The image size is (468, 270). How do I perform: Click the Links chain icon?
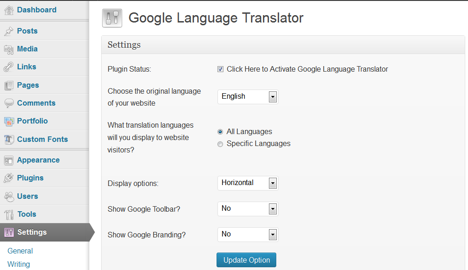pos(9,67)
